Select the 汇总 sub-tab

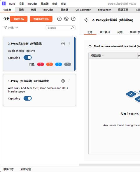click(90, 32)
